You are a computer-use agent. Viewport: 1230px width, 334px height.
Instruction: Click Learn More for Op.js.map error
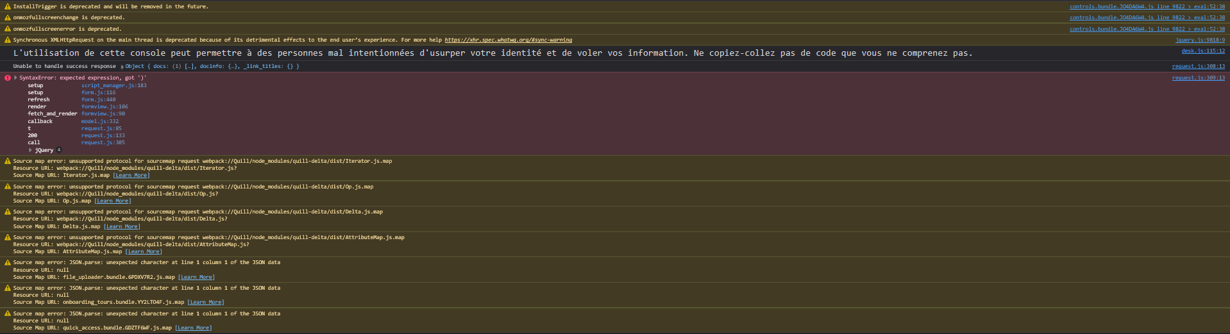pyautogui.click(x=113, y=201)
